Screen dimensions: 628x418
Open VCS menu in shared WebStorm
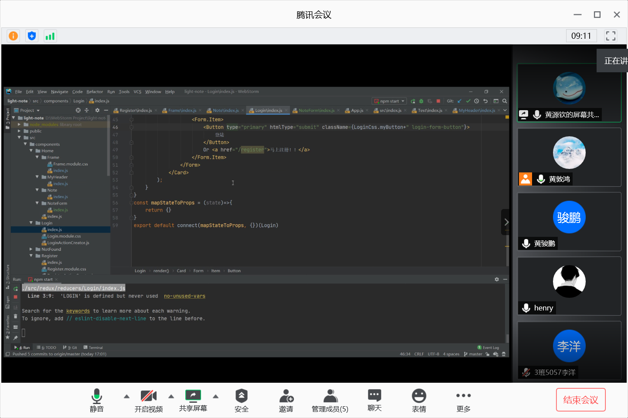[137, 92]
